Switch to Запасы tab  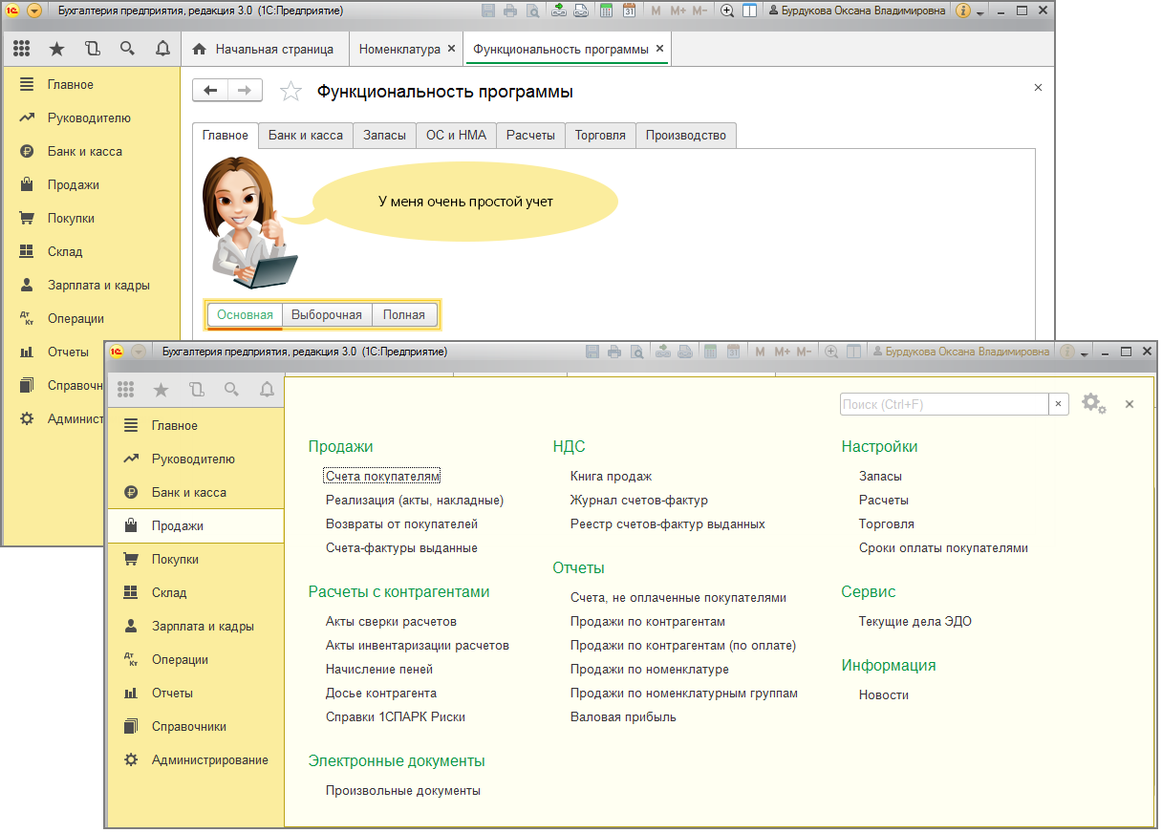coord(384,136)
